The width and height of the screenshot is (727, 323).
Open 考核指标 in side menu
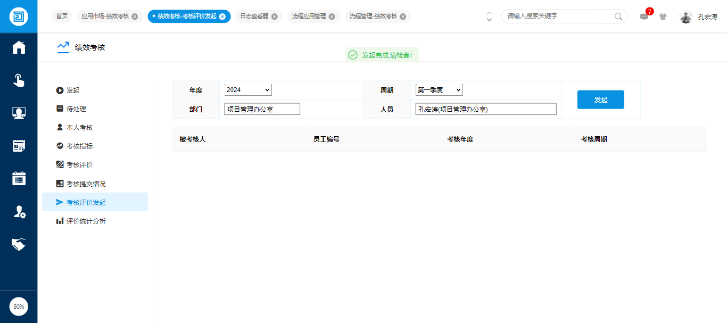click(x=79, y=146)
